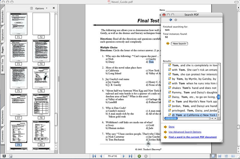Open the Options dropdown in Pages panel
The width and height of the screenshot is (240, 159).
point(41,8)
